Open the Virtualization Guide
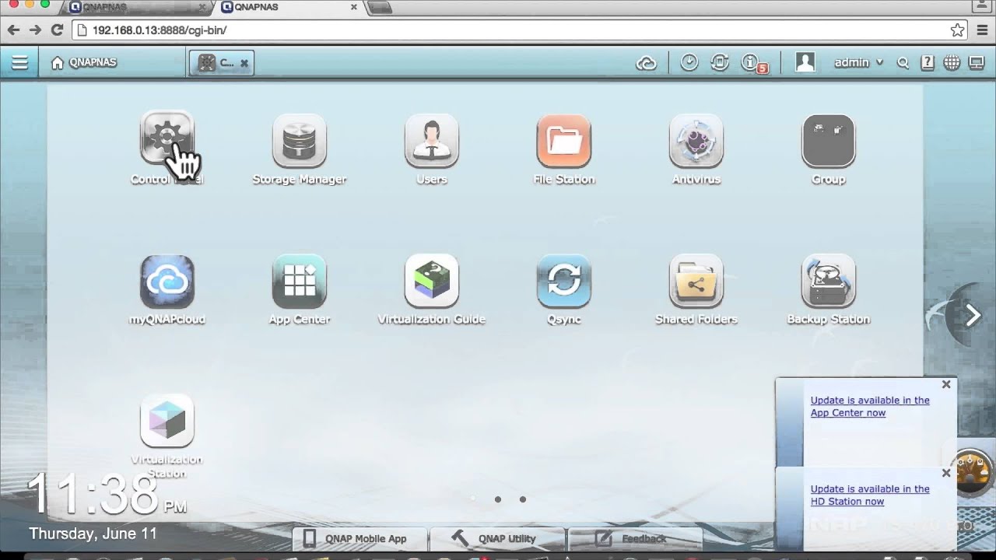Viewport: 996px width, 560px height. point(432,280)
